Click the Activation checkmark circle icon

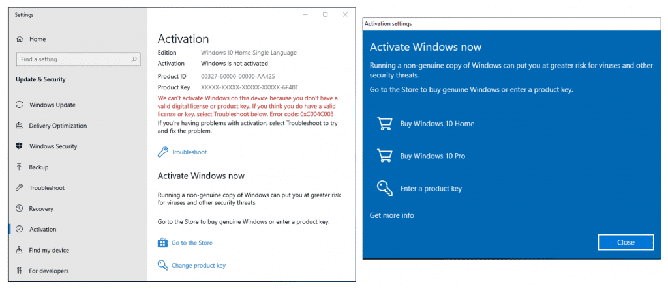click(19, 229)
